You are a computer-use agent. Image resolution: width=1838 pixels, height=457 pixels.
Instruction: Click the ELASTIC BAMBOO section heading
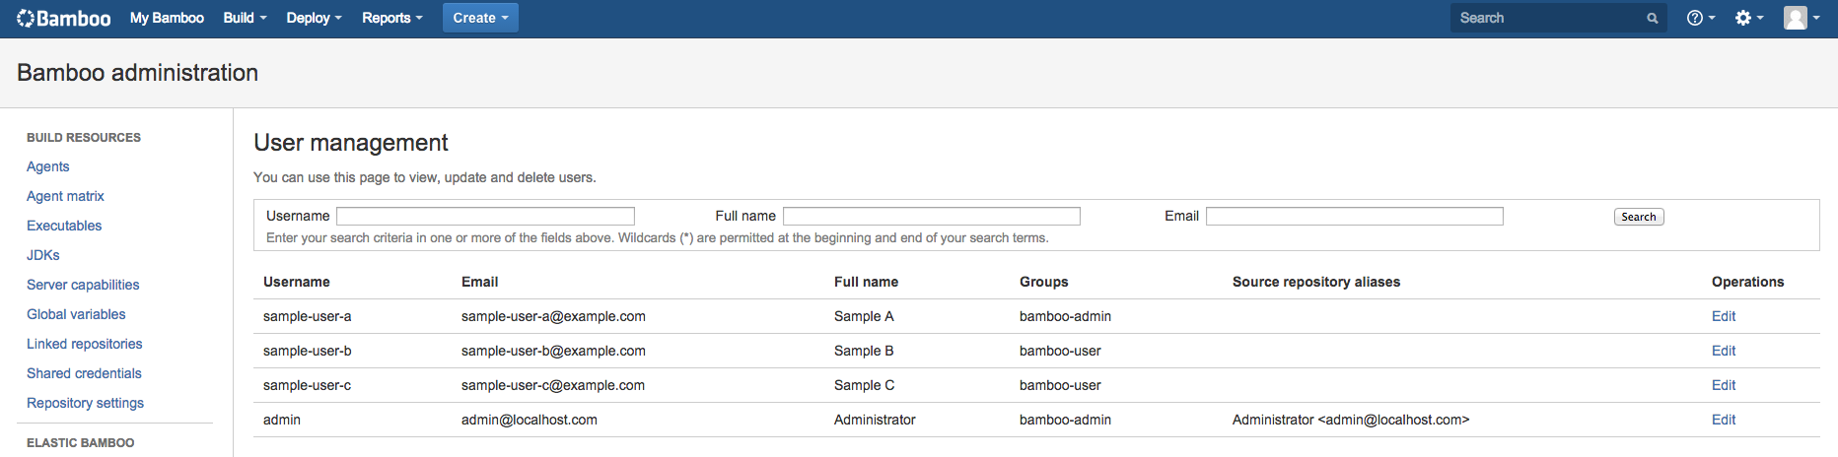[81, 443]
